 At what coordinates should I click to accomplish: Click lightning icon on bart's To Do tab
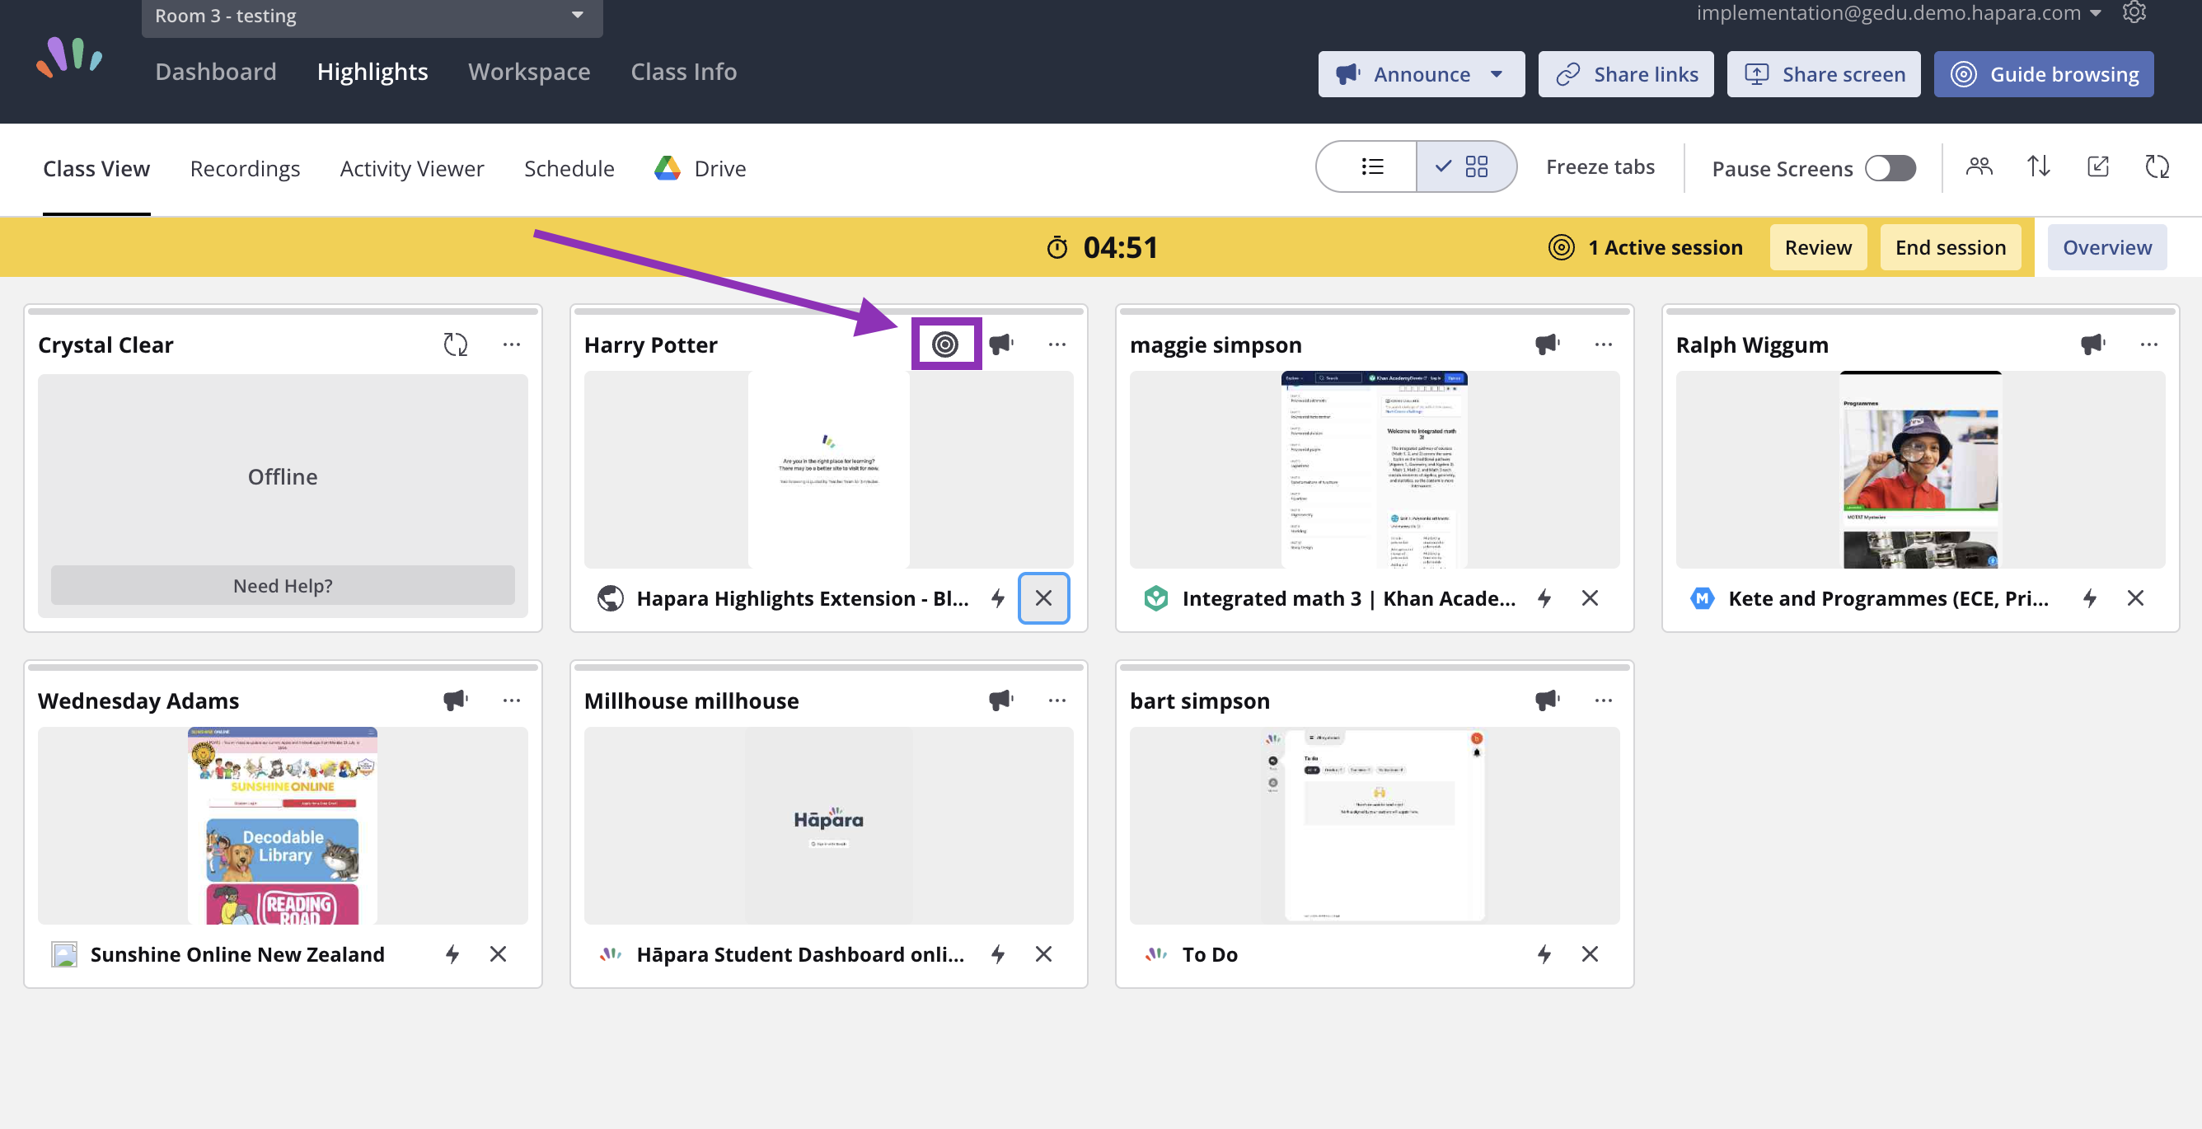coord(1544,953)
